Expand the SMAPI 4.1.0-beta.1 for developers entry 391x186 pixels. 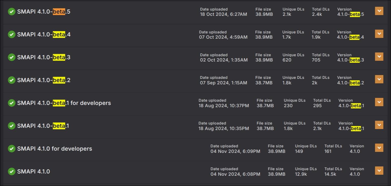[x=379, y=102]
